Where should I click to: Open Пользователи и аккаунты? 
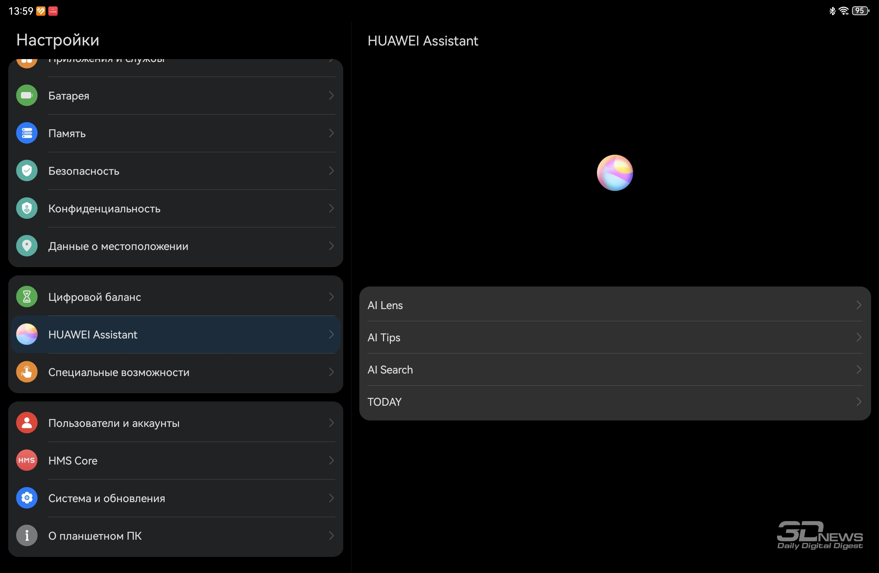(175, 423)
